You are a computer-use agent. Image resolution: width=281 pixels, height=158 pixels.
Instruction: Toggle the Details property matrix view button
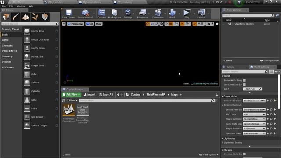click(271, 72)
